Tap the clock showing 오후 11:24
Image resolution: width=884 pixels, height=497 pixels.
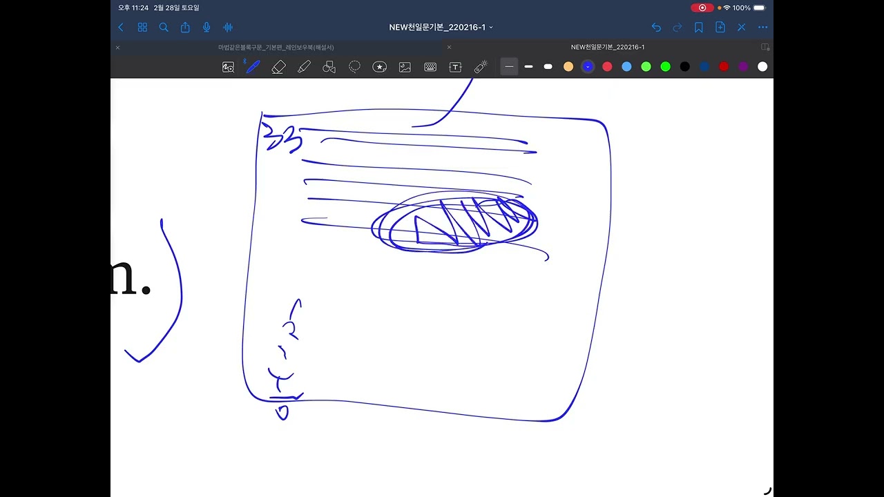(133, 8)
